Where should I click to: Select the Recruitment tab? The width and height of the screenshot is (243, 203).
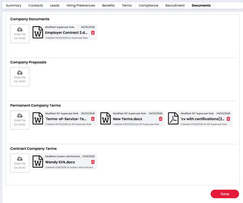(175, 5)
